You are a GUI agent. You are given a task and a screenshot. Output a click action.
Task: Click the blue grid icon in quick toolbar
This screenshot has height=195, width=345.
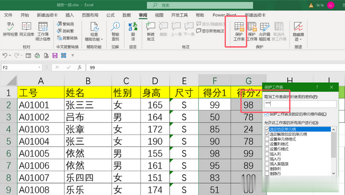point(64,55)
